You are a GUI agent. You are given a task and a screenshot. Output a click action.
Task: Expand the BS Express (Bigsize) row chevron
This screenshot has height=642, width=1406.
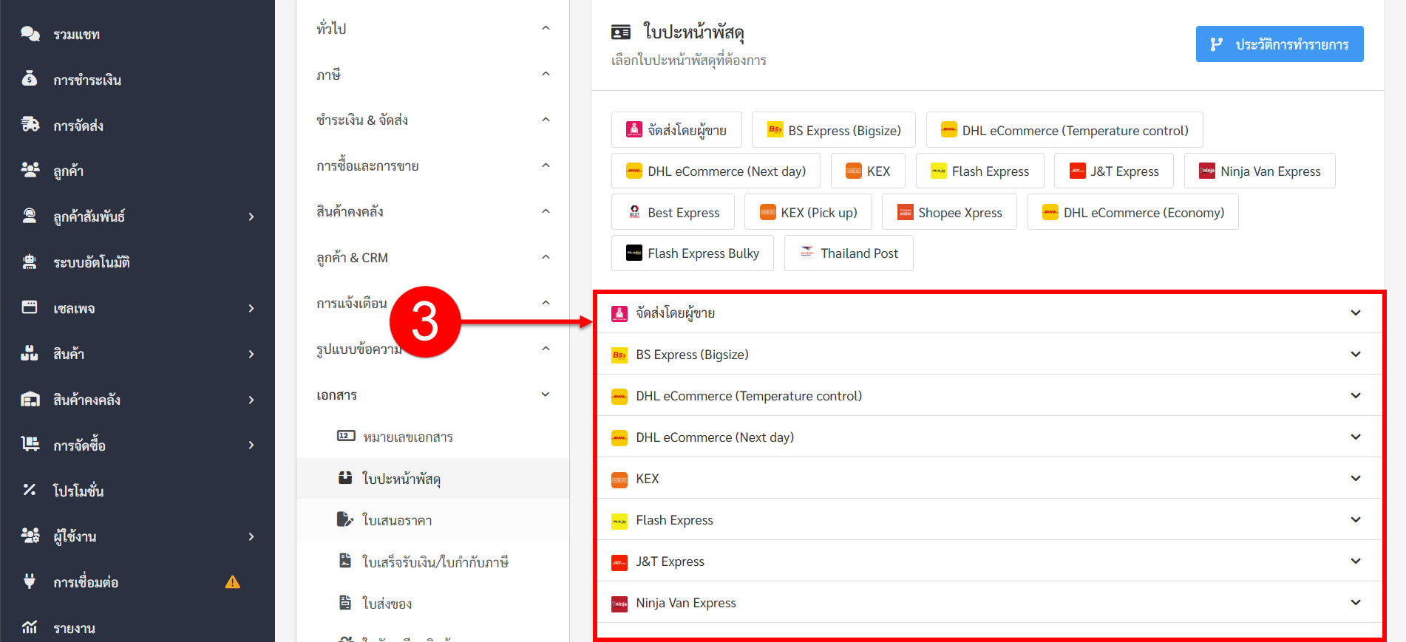1356,354
